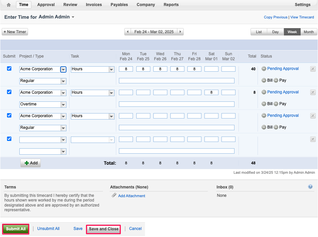The image size is (318, 237).
Task: Click notes field in first row
Action: point(177,81)
